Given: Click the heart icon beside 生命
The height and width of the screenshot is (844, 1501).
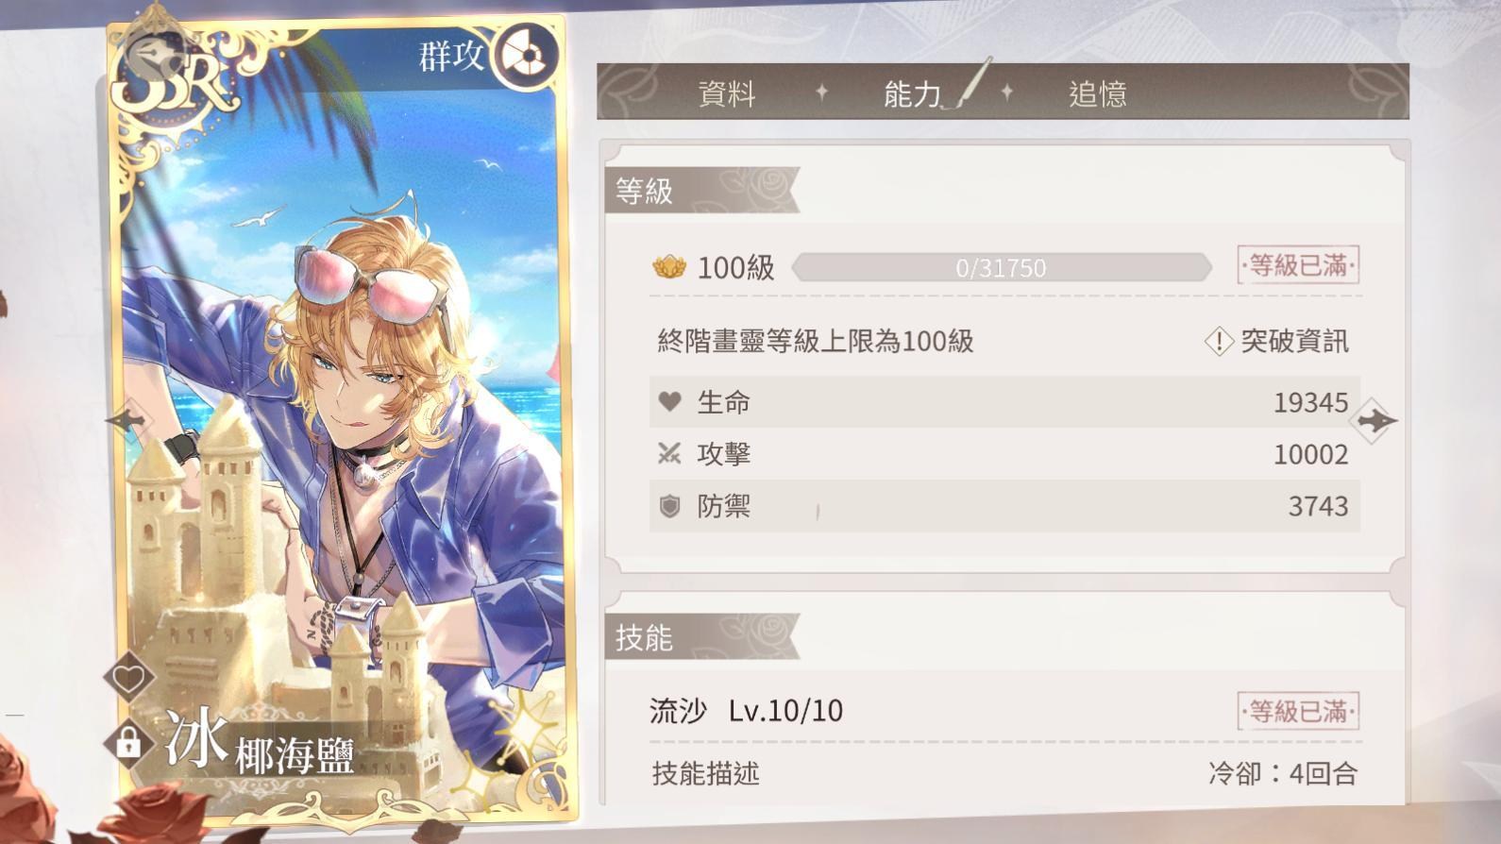Looking at the screenshot, I should click(x=669, y=402).
